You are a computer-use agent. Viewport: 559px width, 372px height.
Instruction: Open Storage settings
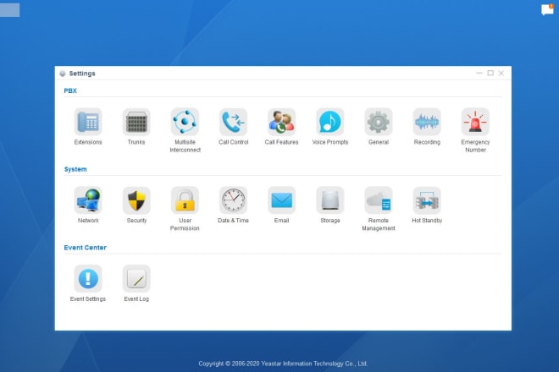330,200
